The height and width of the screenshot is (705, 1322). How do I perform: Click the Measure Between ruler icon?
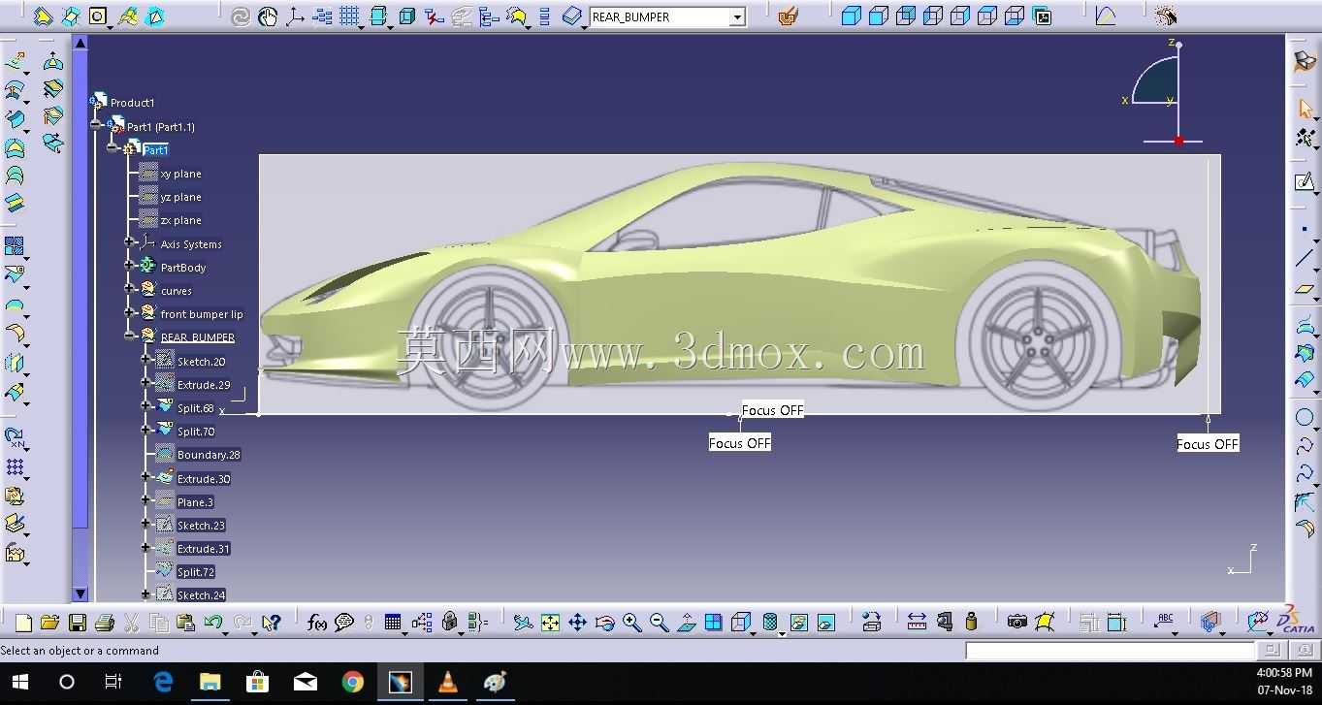[917, 623]
